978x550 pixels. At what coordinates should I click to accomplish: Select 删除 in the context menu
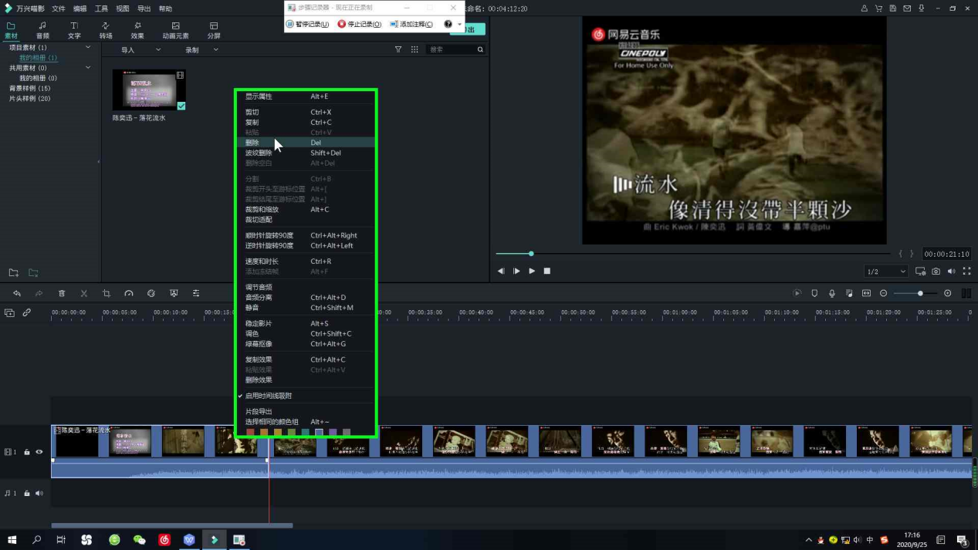(x=252, y=143)
